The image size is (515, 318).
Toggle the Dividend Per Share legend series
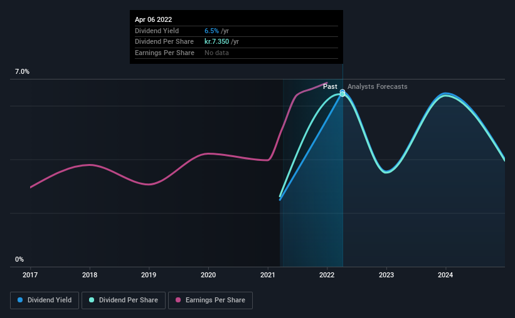pyautogui.click(x=124, y=300)
